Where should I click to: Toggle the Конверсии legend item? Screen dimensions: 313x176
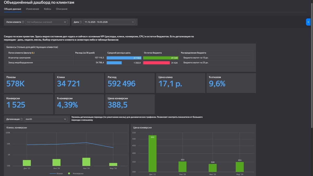click(x=76, y=173)
